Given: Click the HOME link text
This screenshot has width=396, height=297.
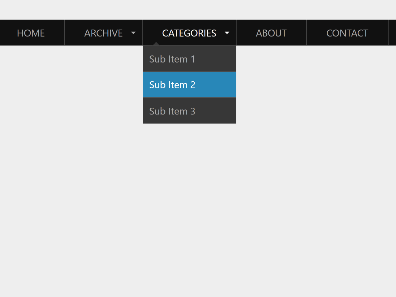Looking at the screenshot, I should (31, 33).
